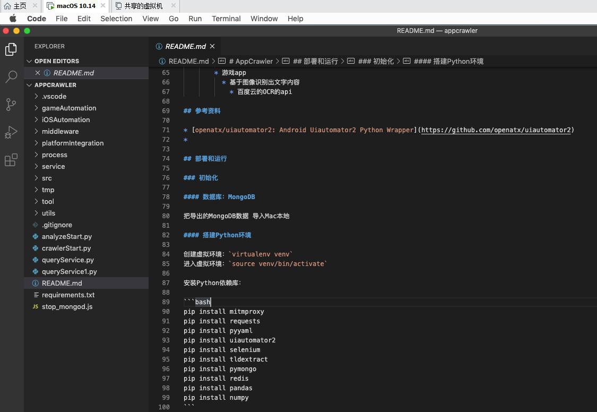The width and height of the screenshot is (597, 412).
Task: Expand the service folder
Action: coord(36,166)
